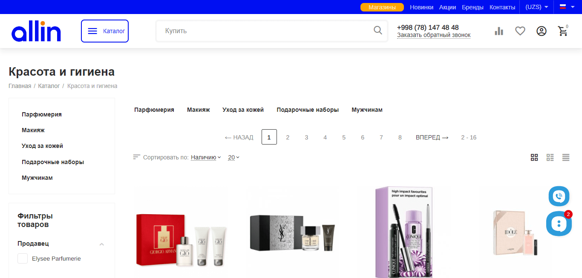Click the 2 - 16 pagination range
Viewport: 582px width, 278px height.
coord(469,137)
